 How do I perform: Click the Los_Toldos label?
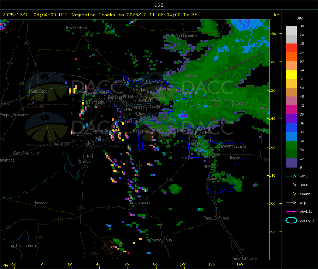pyautogui.click(x=141, y=203)
